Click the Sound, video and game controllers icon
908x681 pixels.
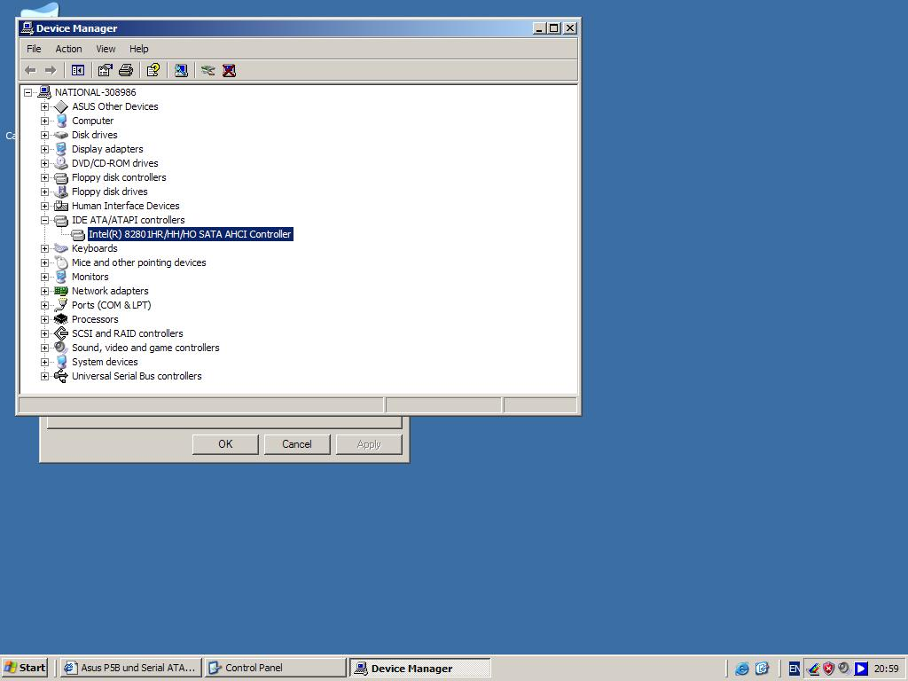click(61, 348)
